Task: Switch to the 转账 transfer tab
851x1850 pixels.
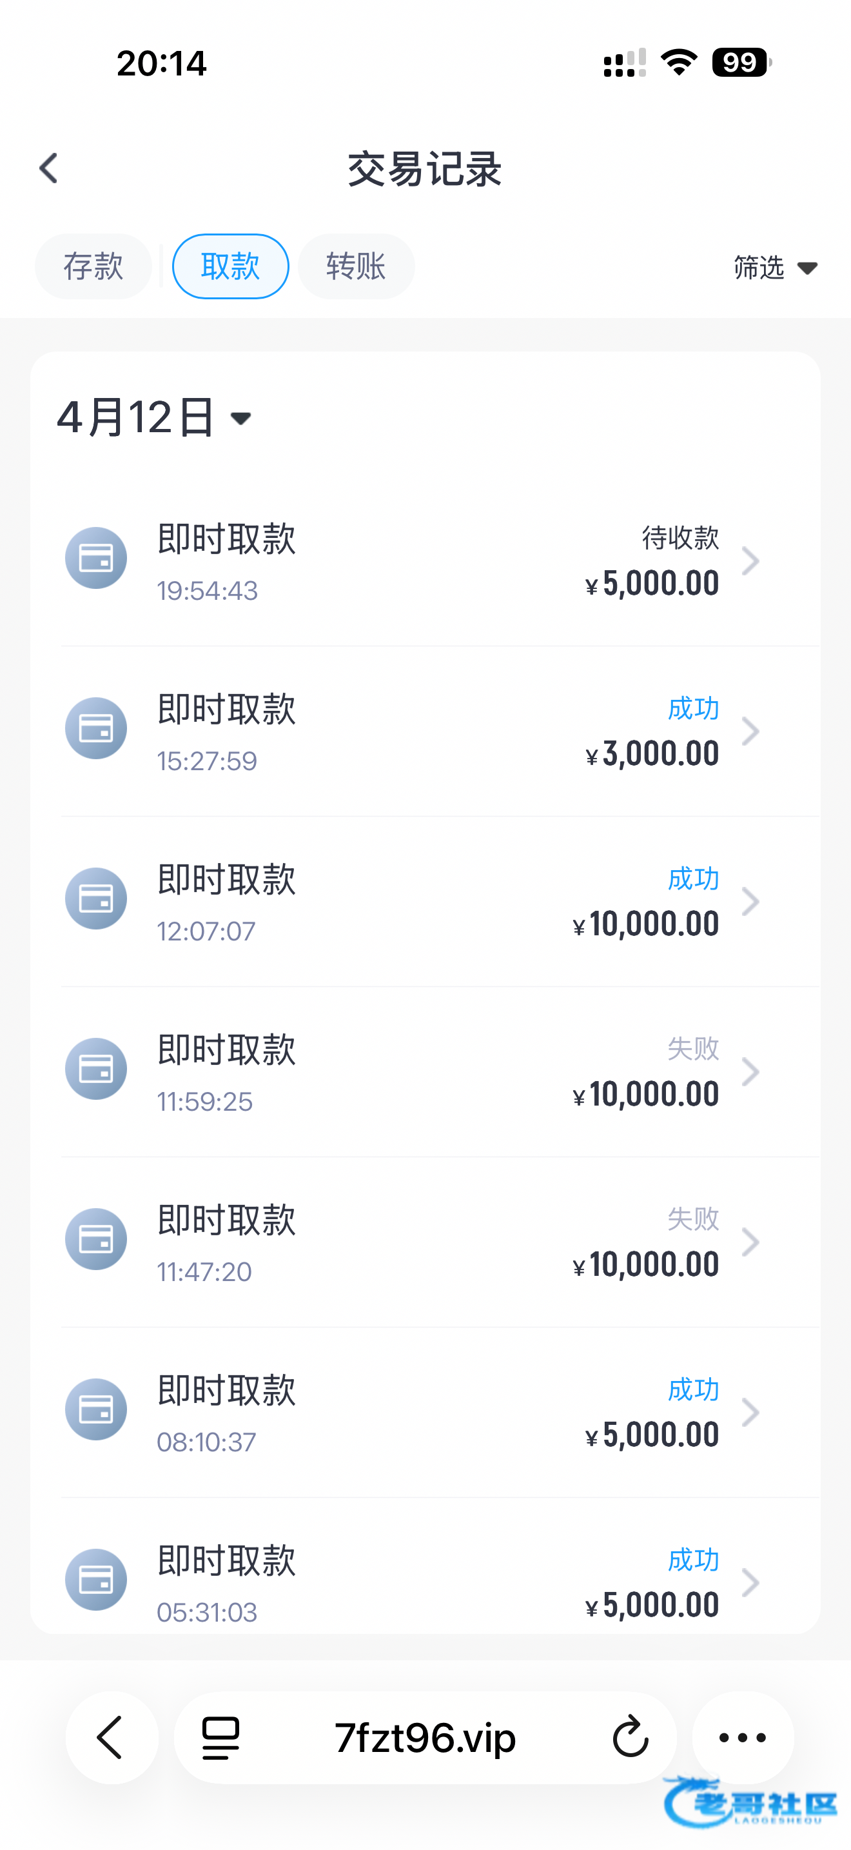Action: coord(356,266)
